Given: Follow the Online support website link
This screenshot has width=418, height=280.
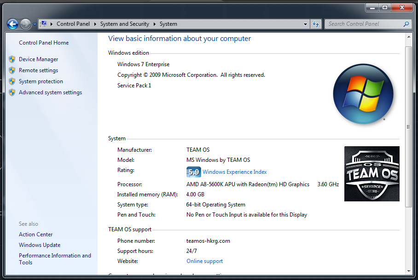Looking at the screenshot, I should [204, 261].
